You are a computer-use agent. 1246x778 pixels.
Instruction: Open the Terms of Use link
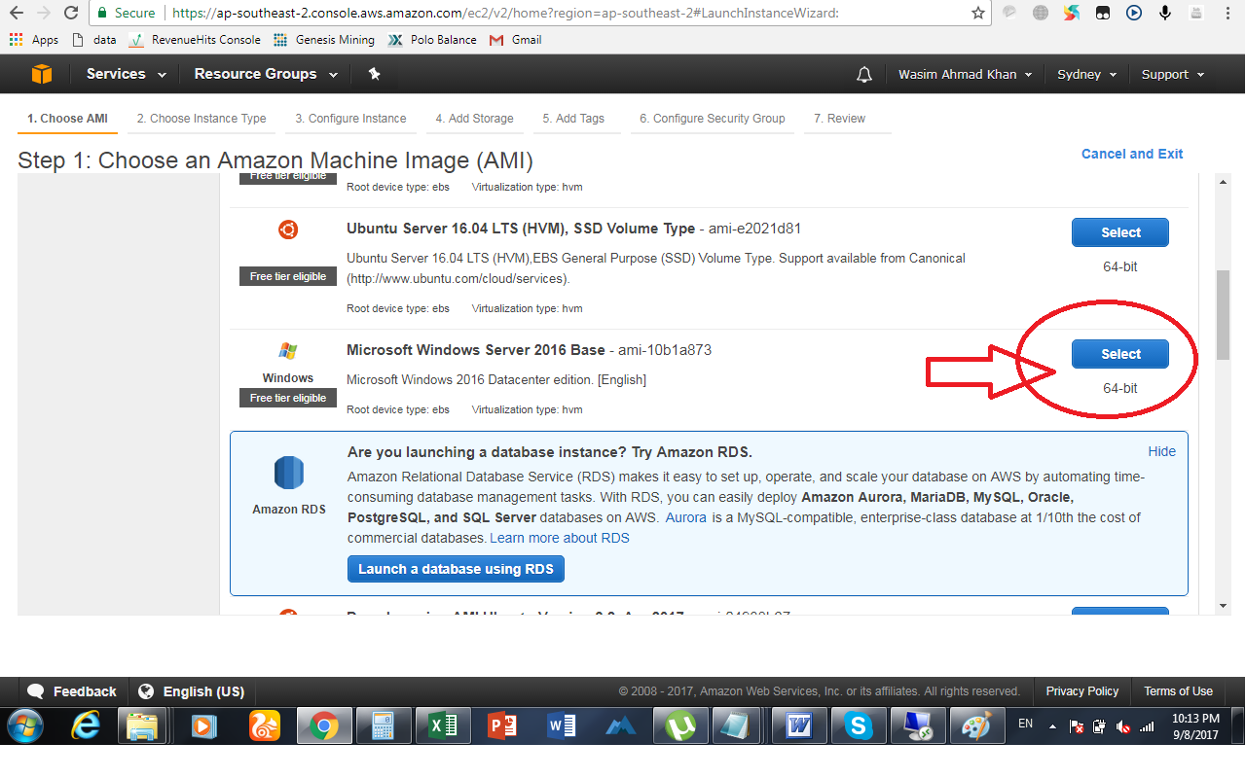point(1178,691)
